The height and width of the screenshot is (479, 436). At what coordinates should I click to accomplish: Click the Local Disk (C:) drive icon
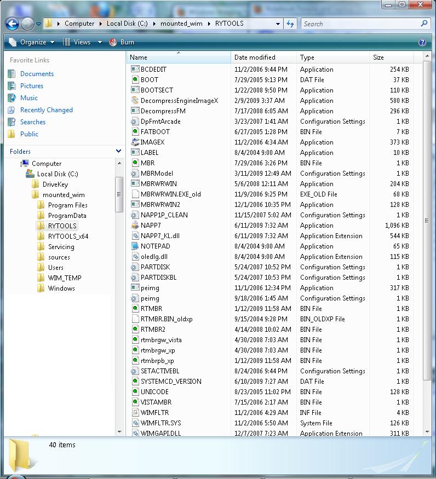(30, 174)
